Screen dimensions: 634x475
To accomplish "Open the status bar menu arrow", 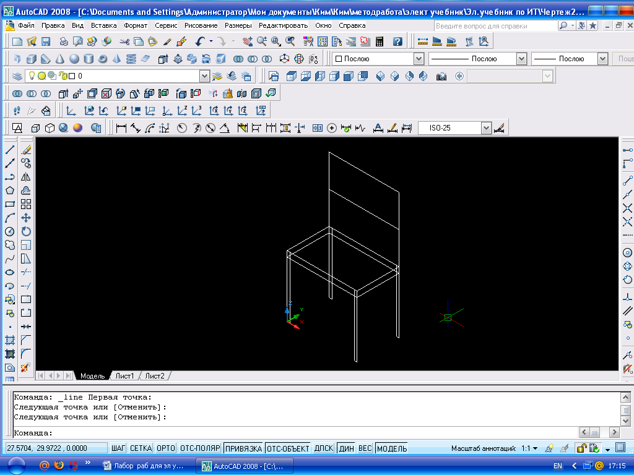I will [x=607, y=449].
